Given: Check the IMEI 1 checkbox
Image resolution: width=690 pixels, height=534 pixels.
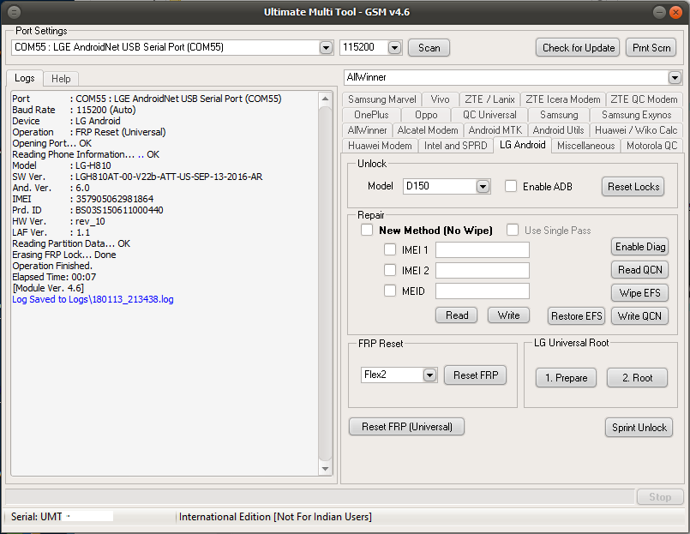Looking at the screenshot, I should (x=390, y=249).
